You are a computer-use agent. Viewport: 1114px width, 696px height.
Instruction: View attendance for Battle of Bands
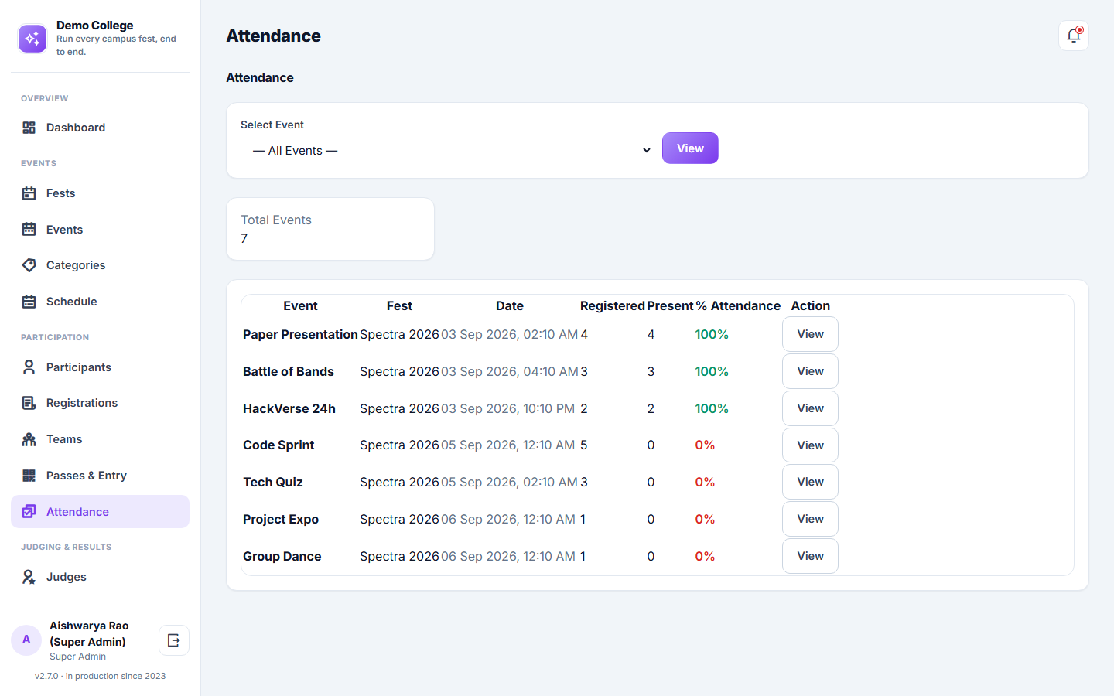pos(810,371)
